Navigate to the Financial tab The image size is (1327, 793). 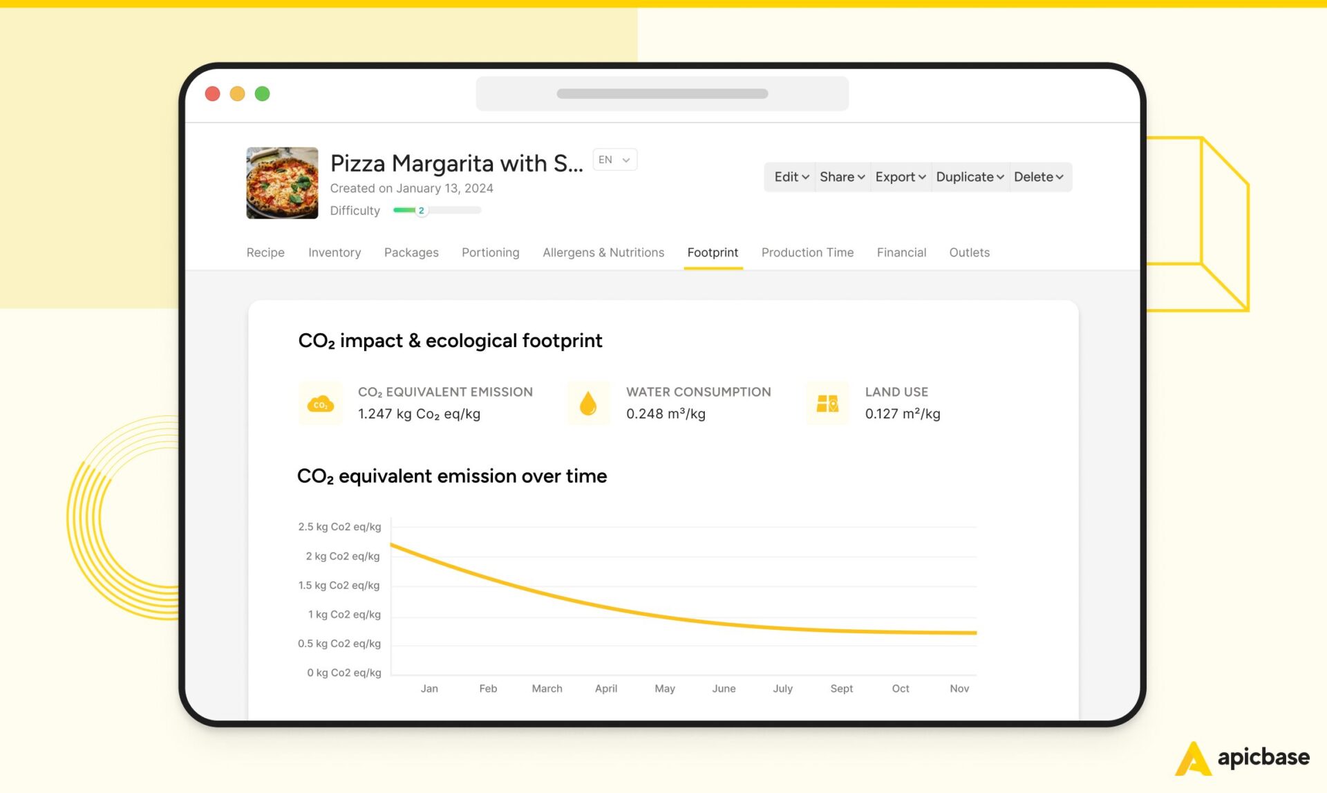click(901, 252)
